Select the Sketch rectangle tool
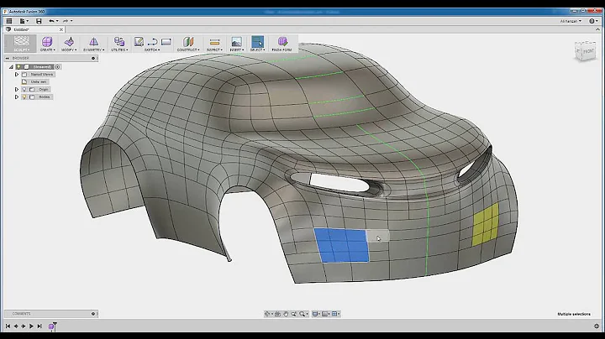 (166, 42)
